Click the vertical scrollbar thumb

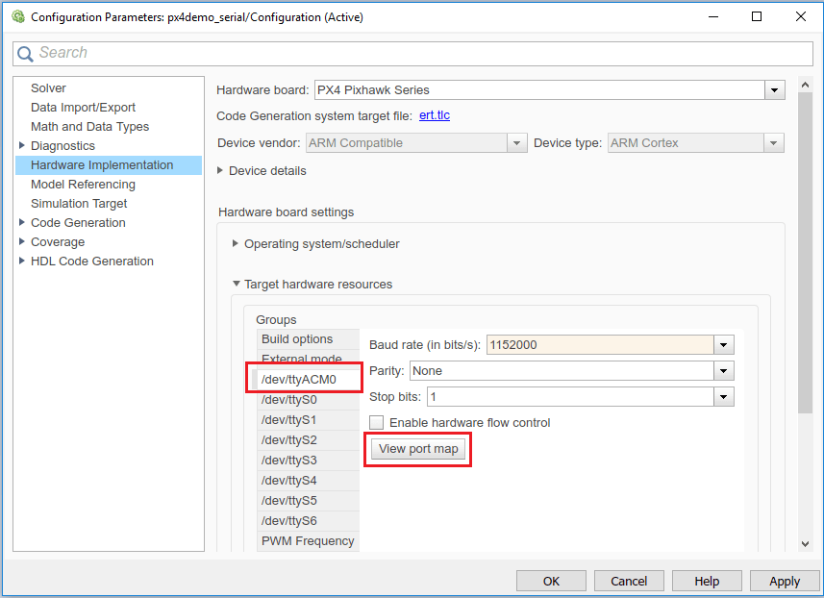tap(805, 253)
